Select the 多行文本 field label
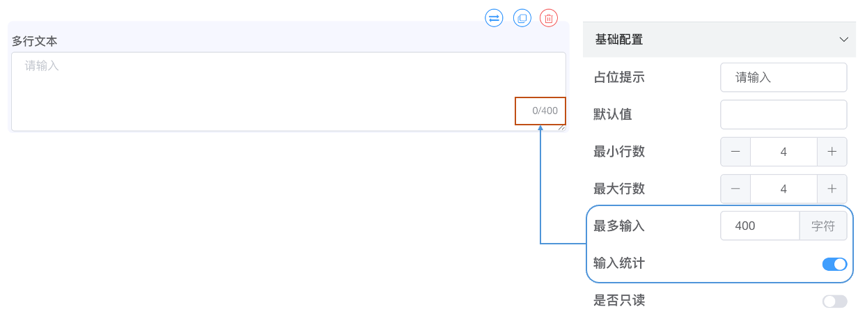865x330 pixels. [35, 41]
